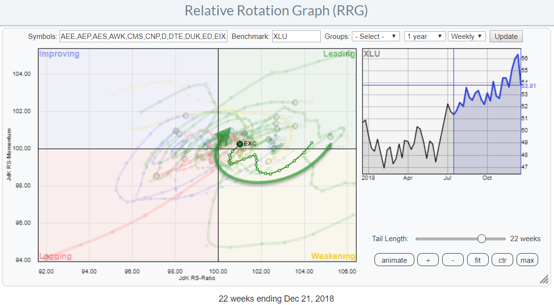
Task: Expand the 1 year period dropdown
Action: [424, 37]
